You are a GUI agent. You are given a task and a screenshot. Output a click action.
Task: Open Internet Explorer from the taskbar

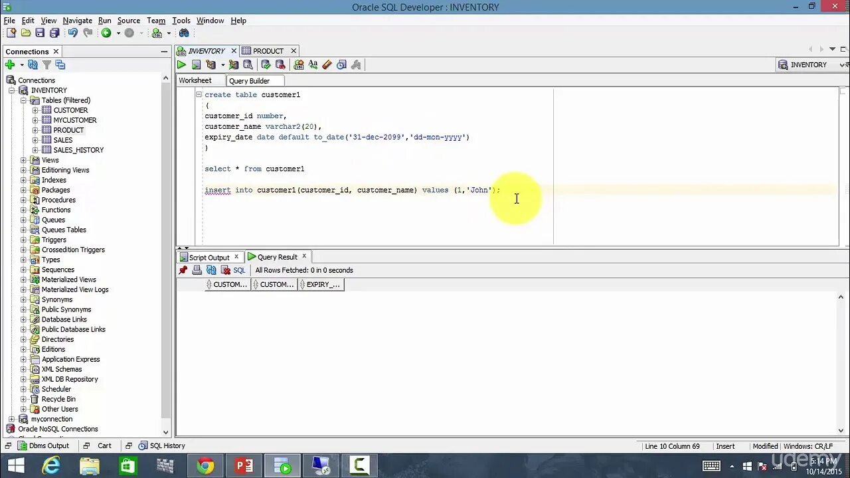click(x=51, y=467)
